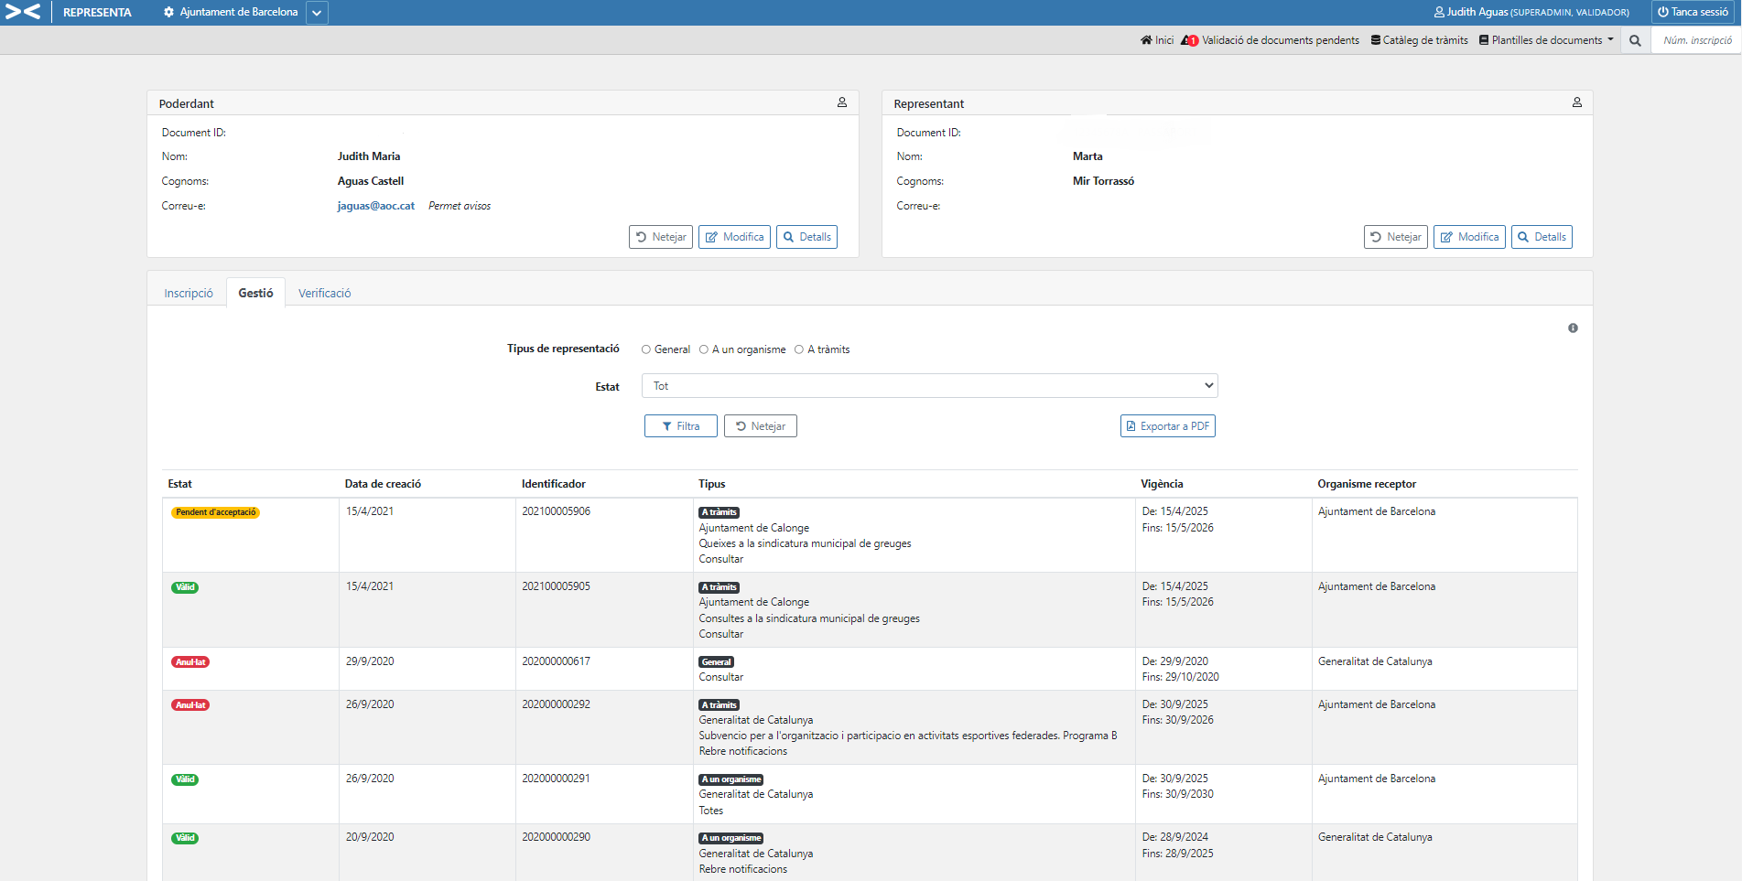
Task: Click the Vàlid badge for 202100005905
Action: (x=185, y=587)
